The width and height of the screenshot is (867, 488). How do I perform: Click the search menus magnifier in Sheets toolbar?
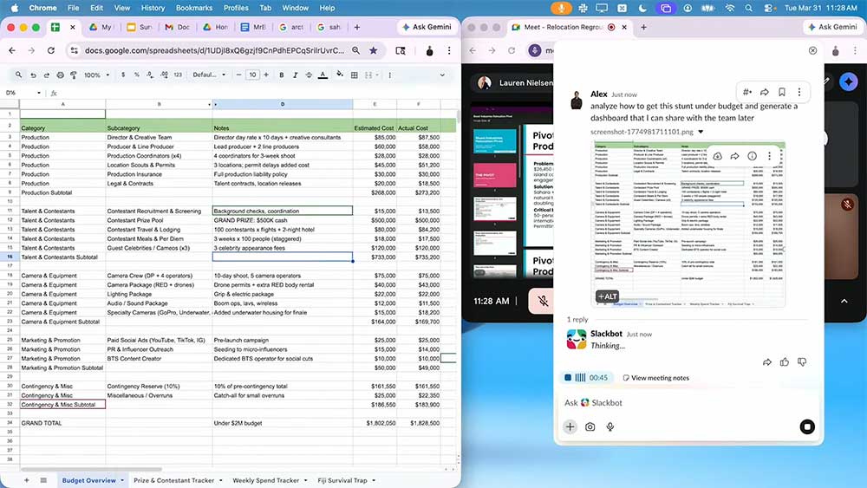coord(19,75)
